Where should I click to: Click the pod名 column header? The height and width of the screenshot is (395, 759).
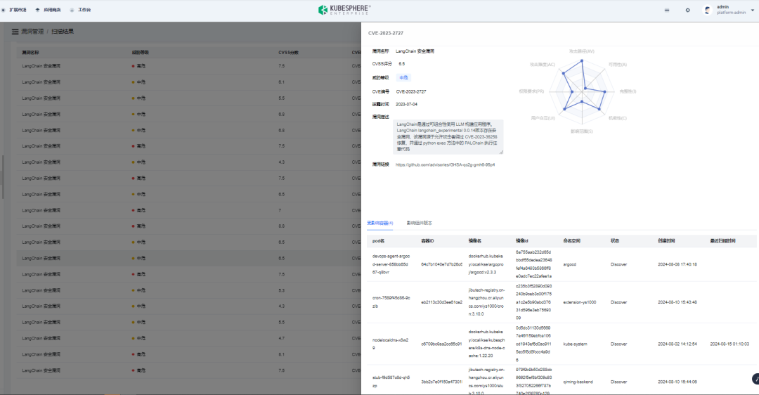pyautogui.click(x=379, y=241)
